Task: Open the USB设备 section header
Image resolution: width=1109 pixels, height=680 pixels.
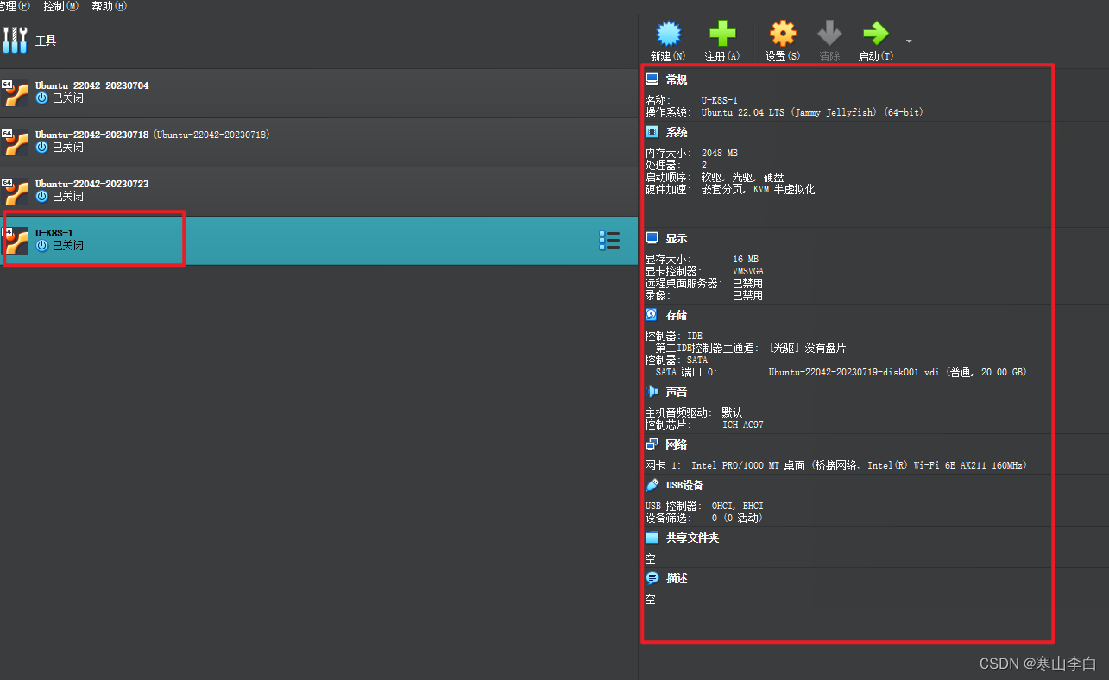Action: (684, 486)
